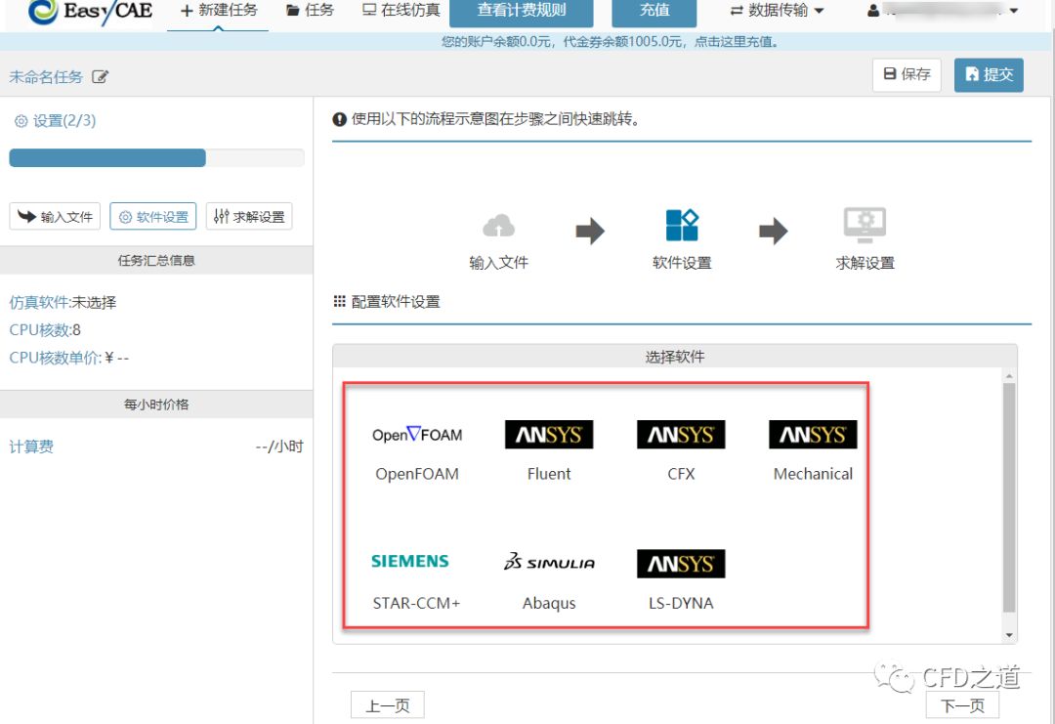Click the edit icon beside 未命名任务
This screenshot has width=1055, height=724.
[x=100, y=76]
